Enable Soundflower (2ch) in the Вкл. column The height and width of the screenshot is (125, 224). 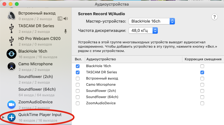(78, 91)
